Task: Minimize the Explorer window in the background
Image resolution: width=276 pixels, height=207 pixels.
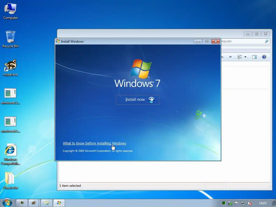Action: coord(248,34)
